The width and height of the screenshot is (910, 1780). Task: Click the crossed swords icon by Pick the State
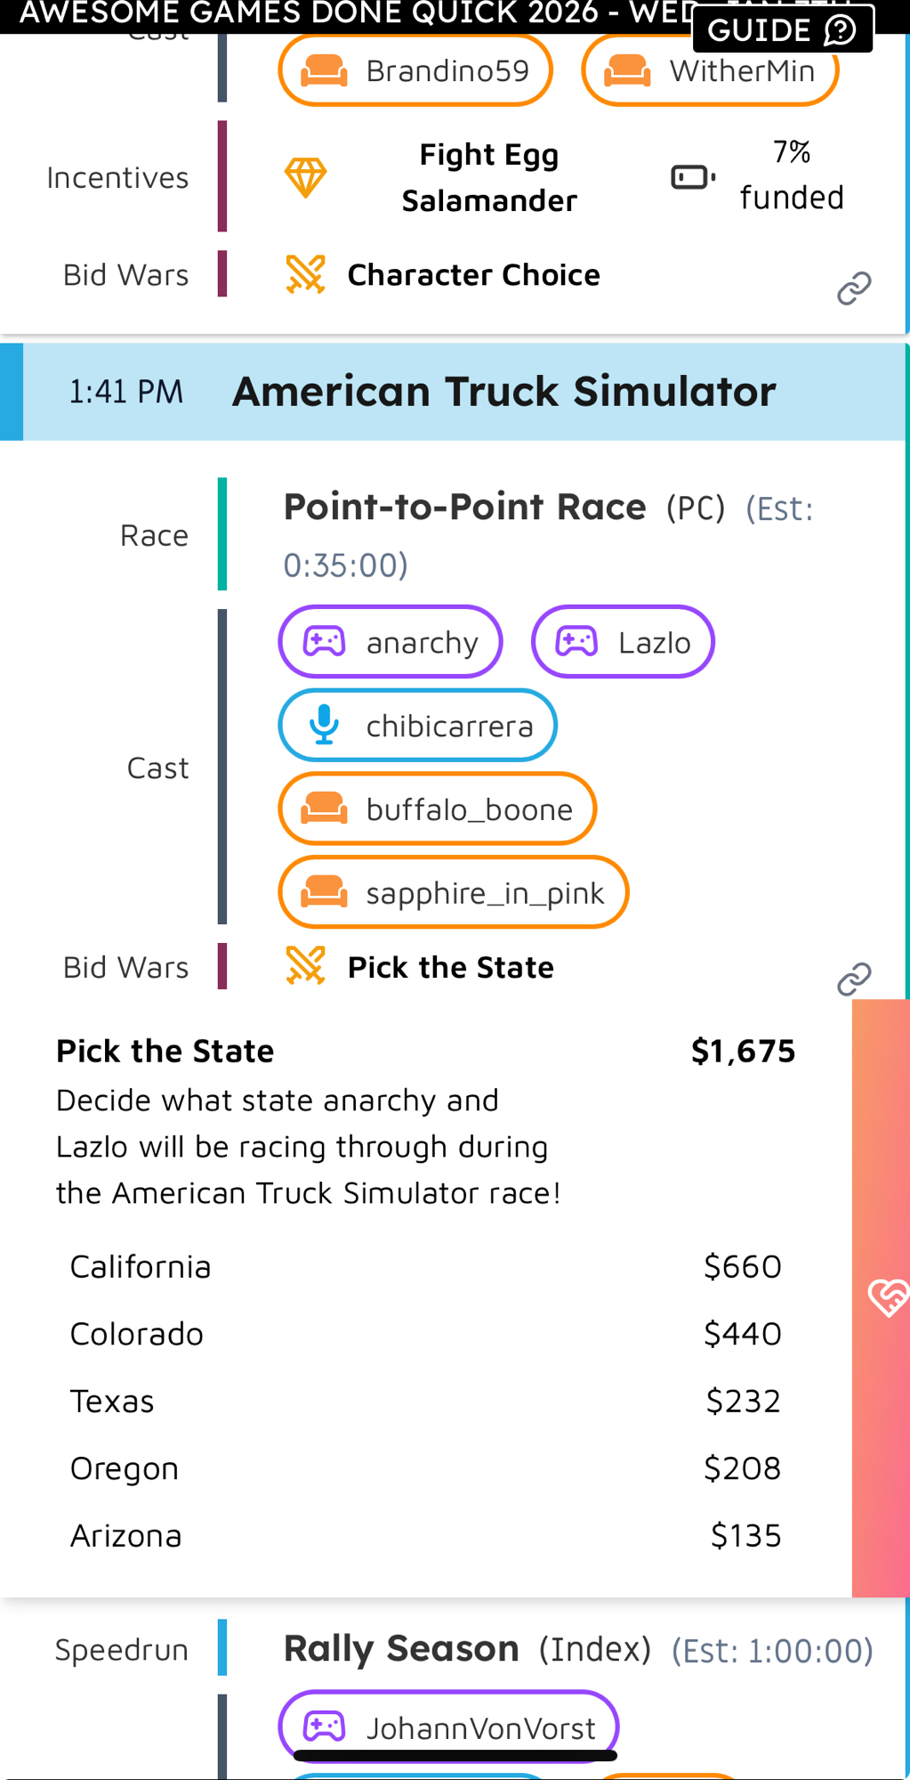(x=305, y=966)
